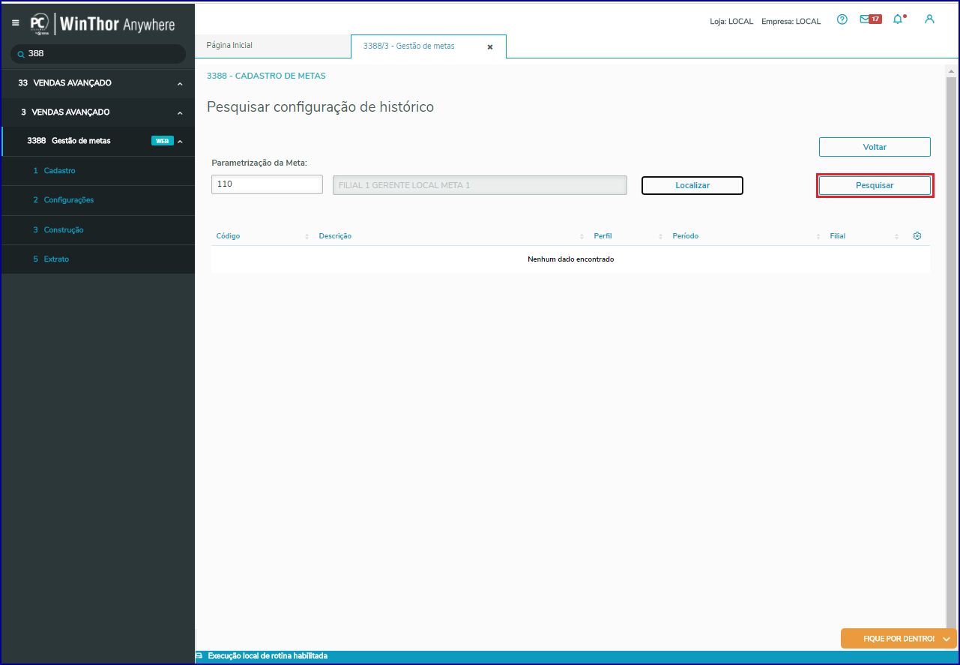Click the FILIAL 1 GERENTE LOCAL META 1 field

(480, 185)
